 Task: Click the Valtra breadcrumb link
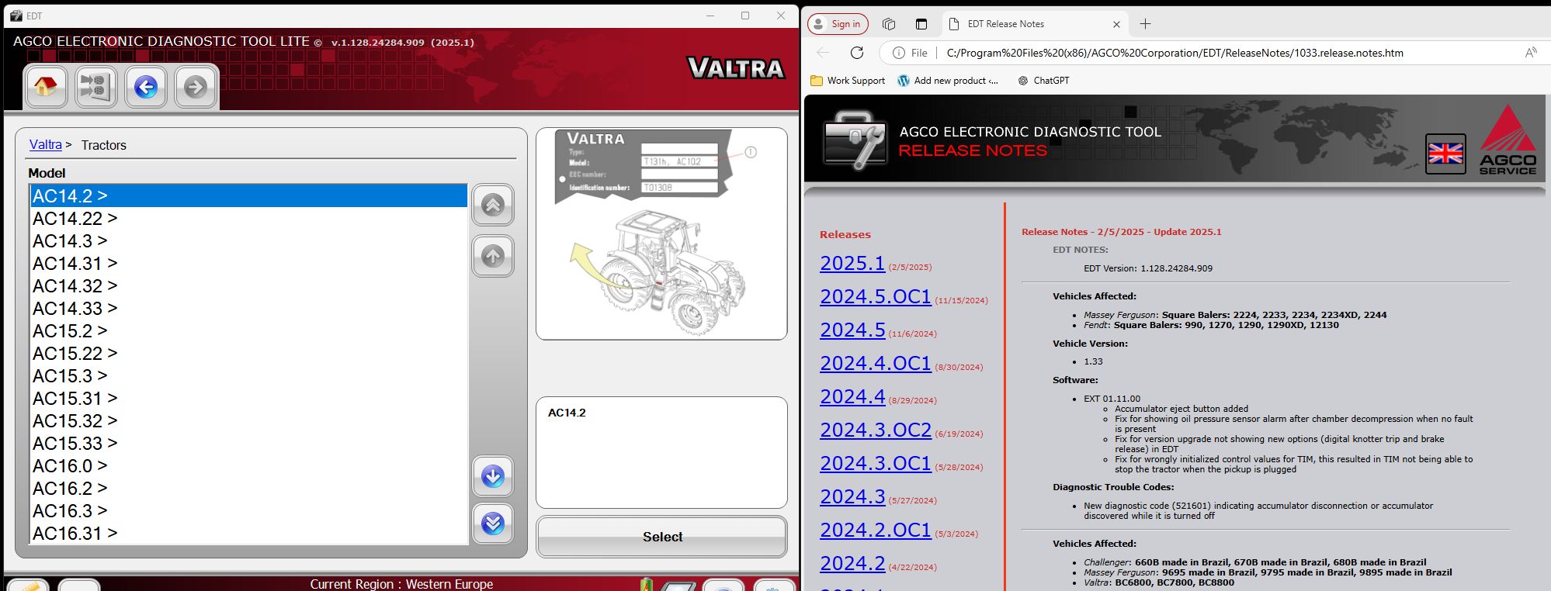pyautogui.click(x=45, y=145)
